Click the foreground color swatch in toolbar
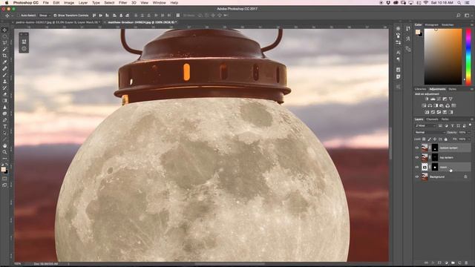475x267 pixels. pyautogui.click(x=3, y=169)
